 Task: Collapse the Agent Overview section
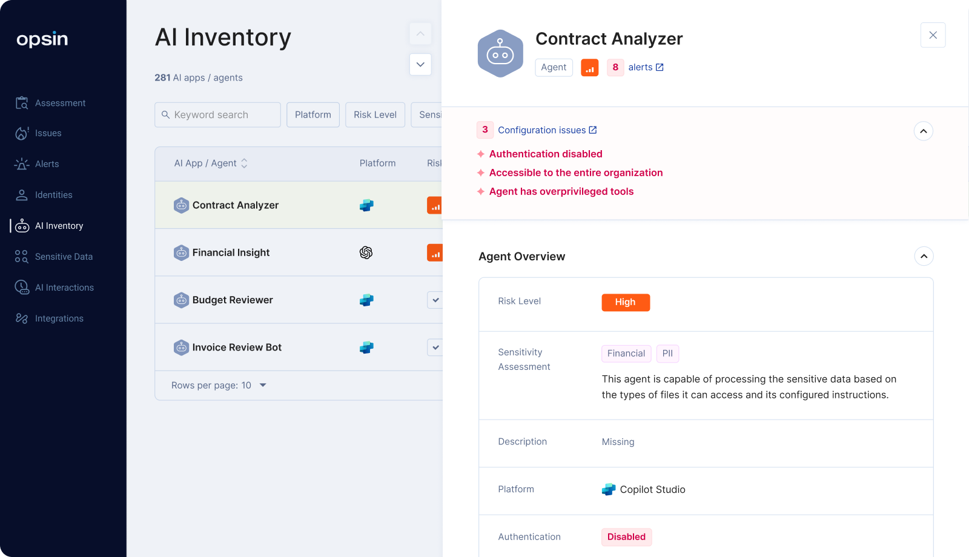(x=924, y=256)
